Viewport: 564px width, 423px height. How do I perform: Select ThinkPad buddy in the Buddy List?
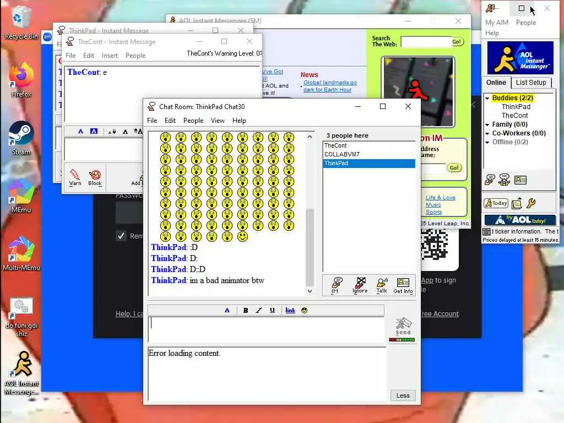click(516, 107)
